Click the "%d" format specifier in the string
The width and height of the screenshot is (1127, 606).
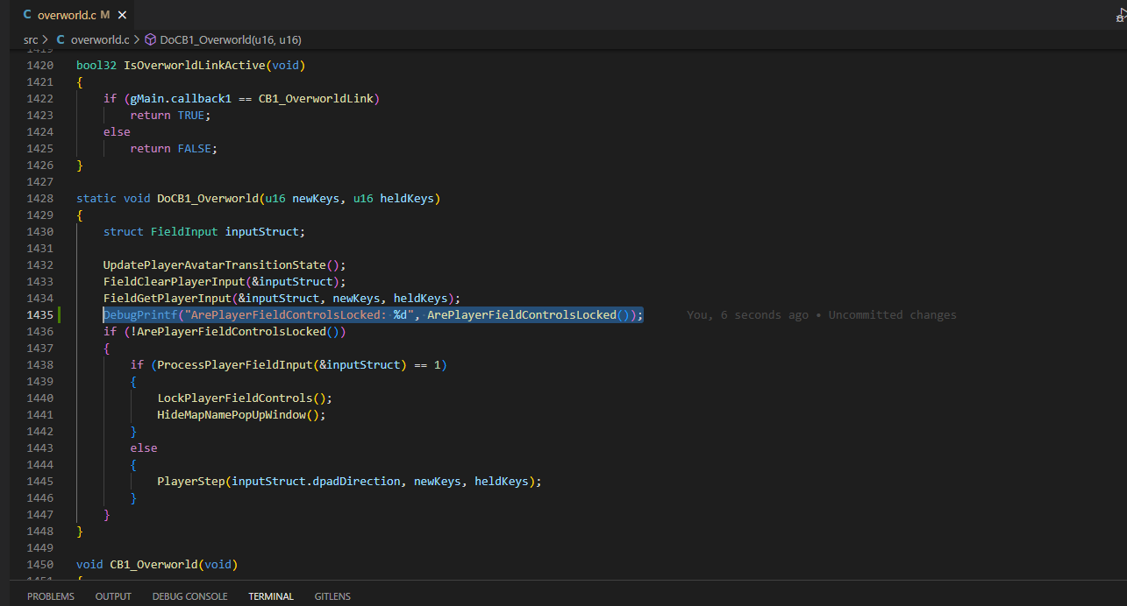(400, 315)
